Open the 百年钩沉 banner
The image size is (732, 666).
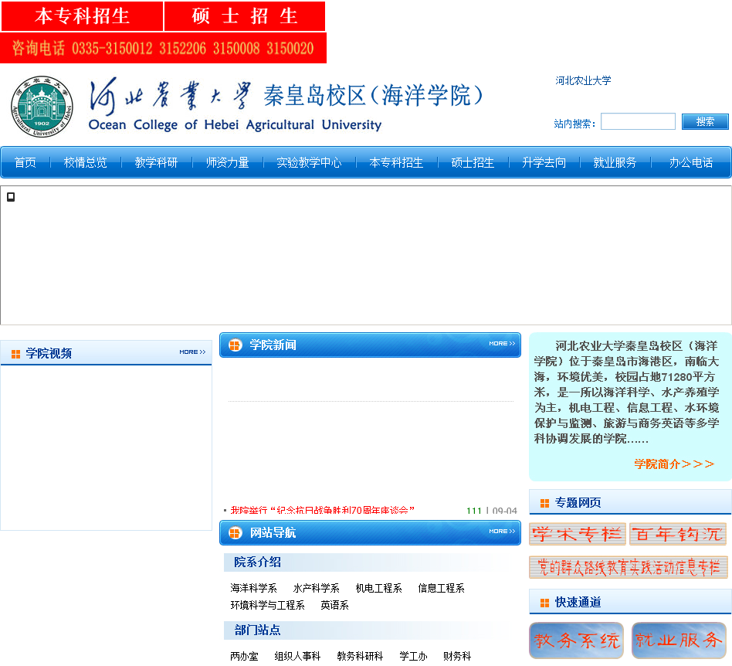(678, 535)
